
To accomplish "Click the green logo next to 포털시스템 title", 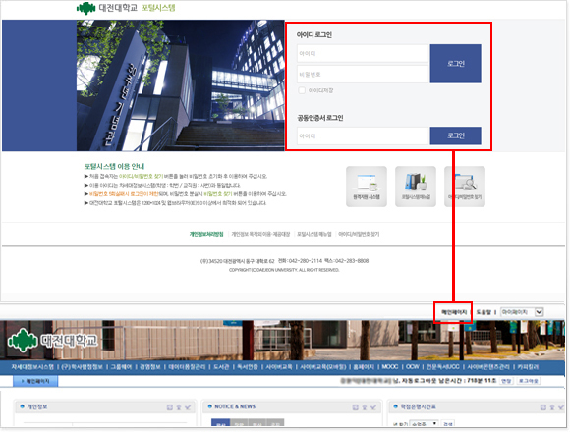I will [x=86, y=8].
